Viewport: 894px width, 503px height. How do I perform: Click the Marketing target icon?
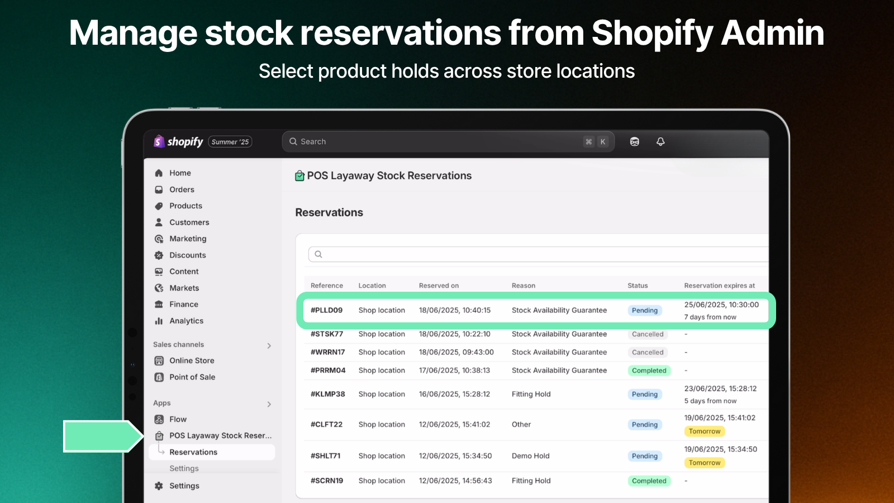159,239
